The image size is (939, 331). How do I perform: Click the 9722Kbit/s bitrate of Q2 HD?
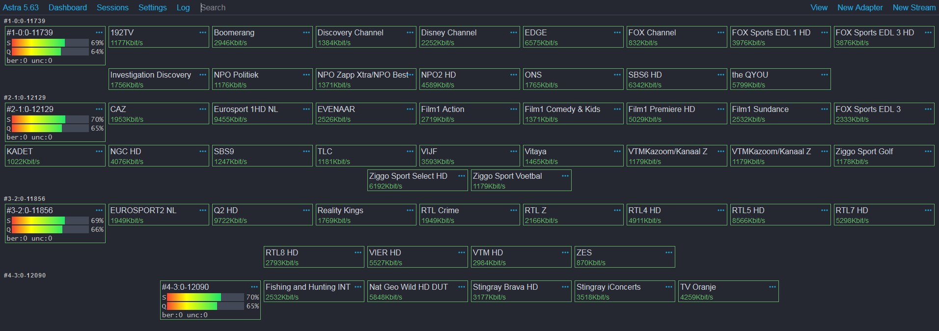pyautogui.click(x=230, y=221)
